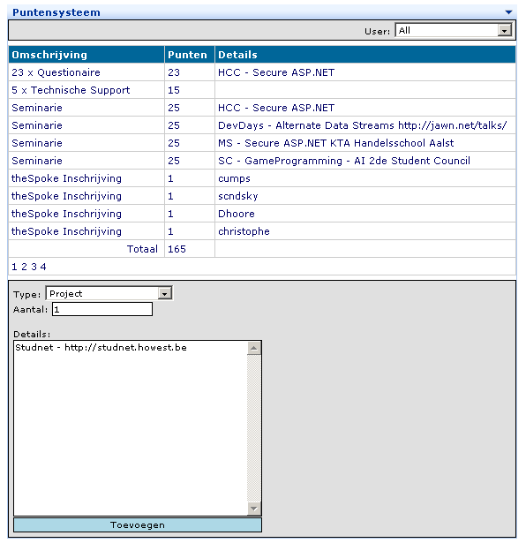Open the Type dropdown showing Project
Image resolution: width=526 pixels, height=543 pixels.
[x=109, y=294]
